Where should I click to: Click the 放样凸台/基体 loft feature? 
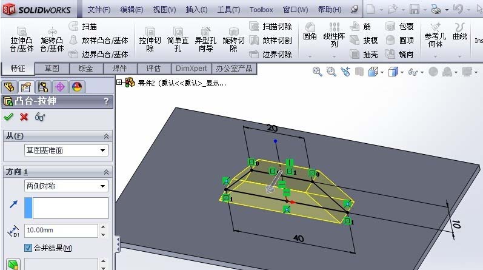point(99,40)
